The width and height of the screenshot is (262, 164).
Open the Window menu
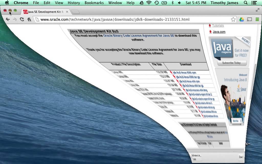(x=115, y=3)
